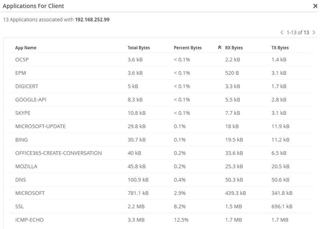Click the RX Bytes sort arrow icon

220,47
